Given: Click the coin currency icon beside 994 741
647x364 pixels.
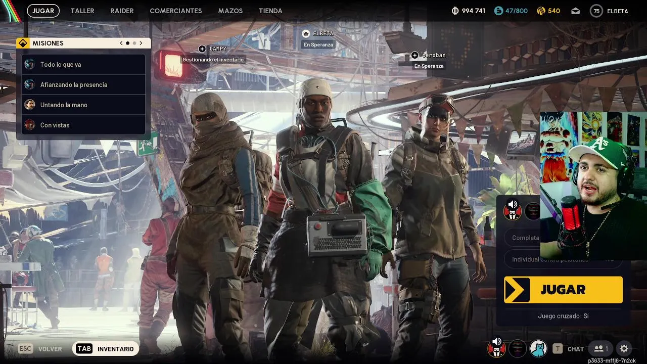Looking at the screenshot, I should pyautogui.click(x=455, y=11).
